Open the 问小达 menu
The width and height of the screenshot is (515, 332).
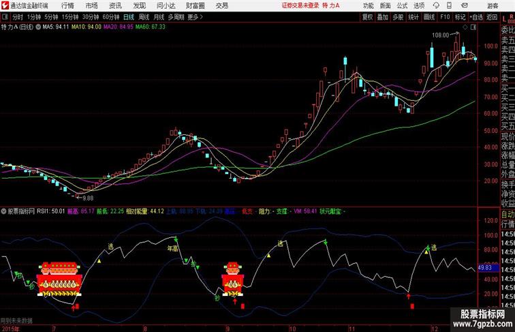[x=166, y=5]
